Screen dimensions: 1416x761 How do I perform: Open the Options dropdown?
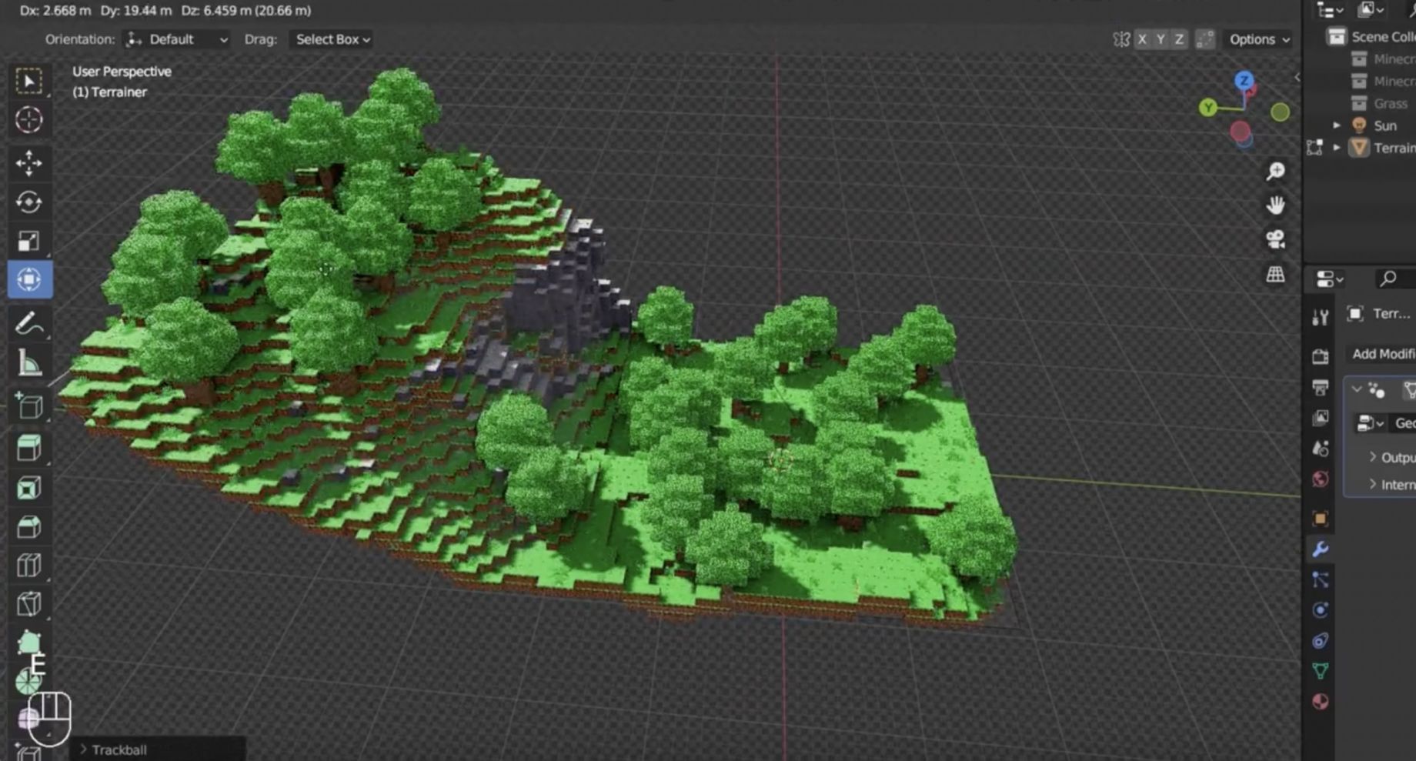(1259, 39)
